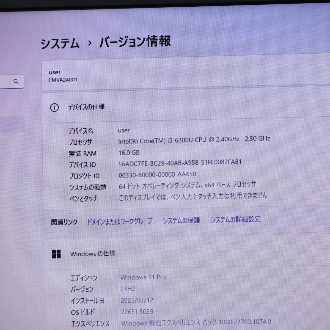The image size is (330, 330).
Task: Go back to システム breadcrumb
Action: (x=60, y=43)
